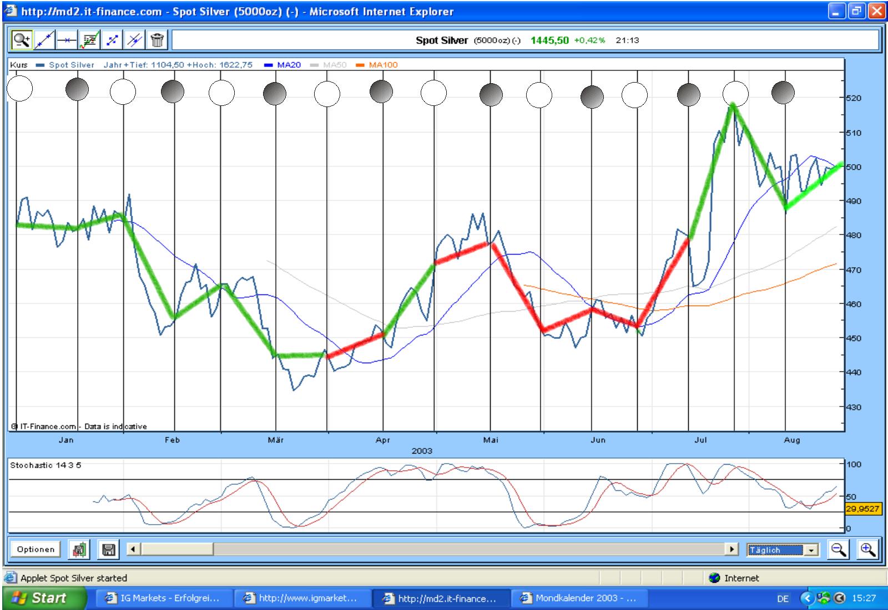Click the Windows Start button
This screenshot has width=888, height=610.
pos(43,598)
